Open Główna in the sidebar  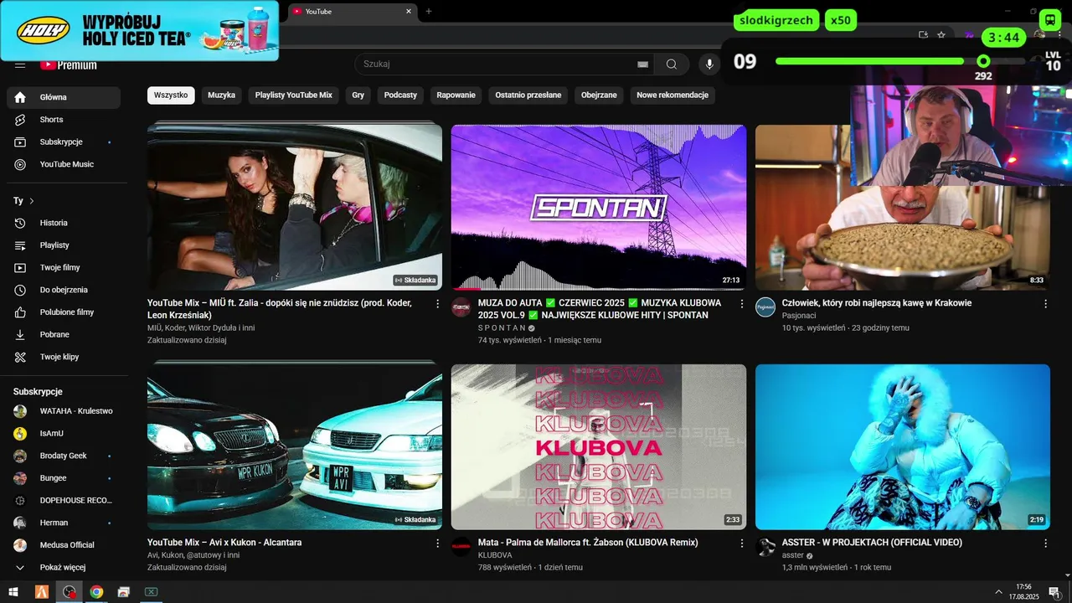[x=64, y=97]
